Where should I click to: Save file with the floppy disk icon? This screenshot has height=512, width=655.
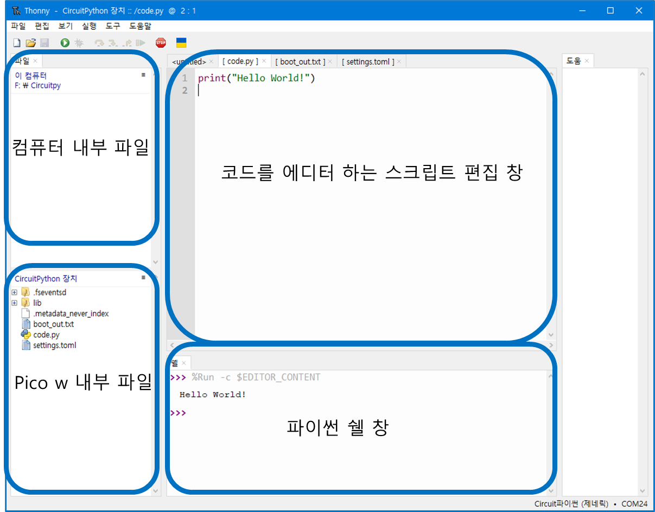click(x=44, y=43)
